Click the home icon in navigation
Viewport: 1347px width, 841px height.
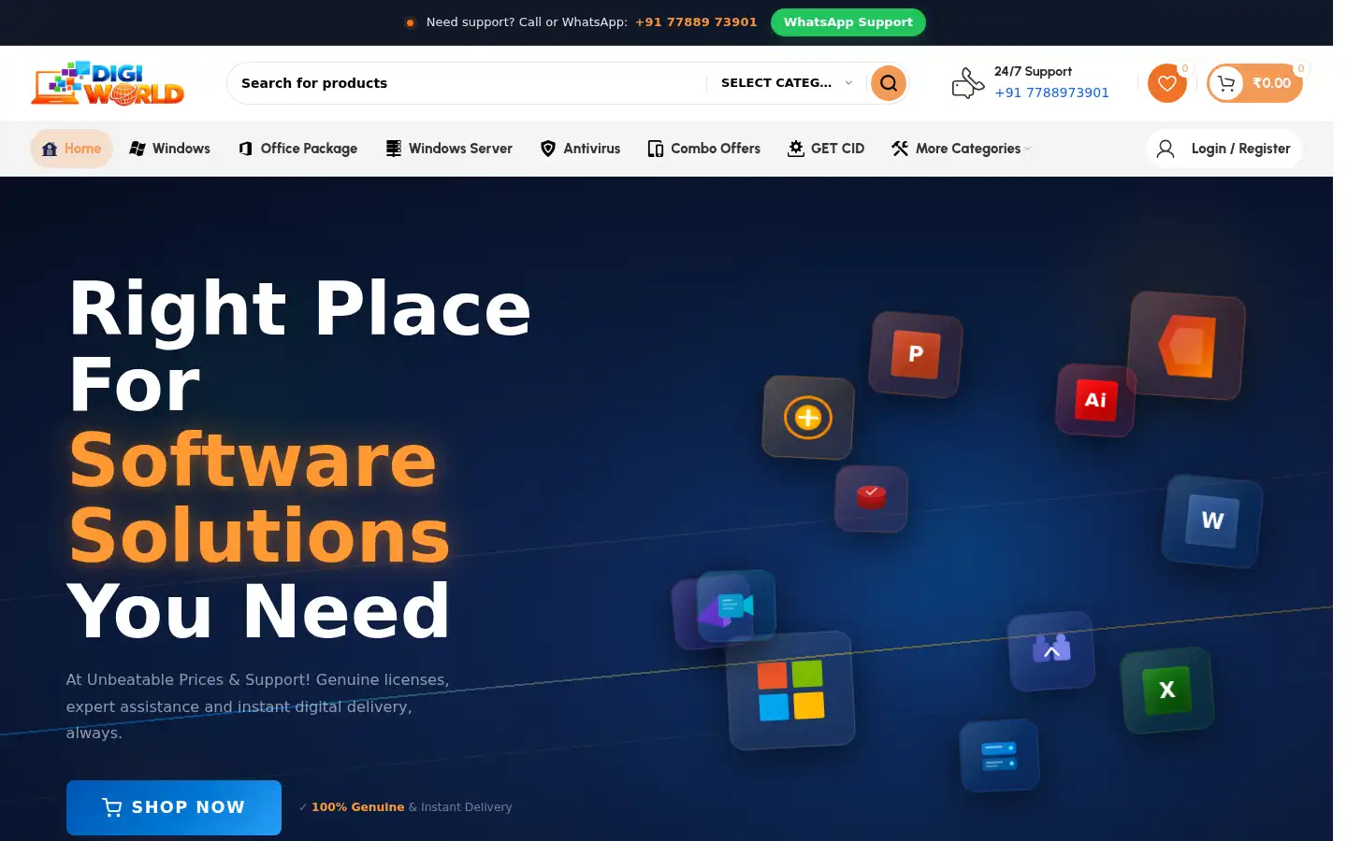pyautogui.click(x=50, y=149)
